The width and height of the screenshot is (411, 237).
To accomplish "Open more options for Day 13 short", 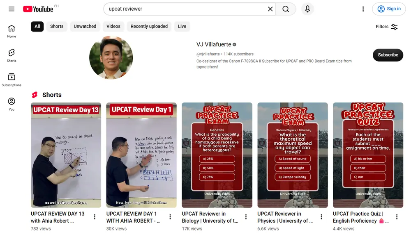I will 95,216.
